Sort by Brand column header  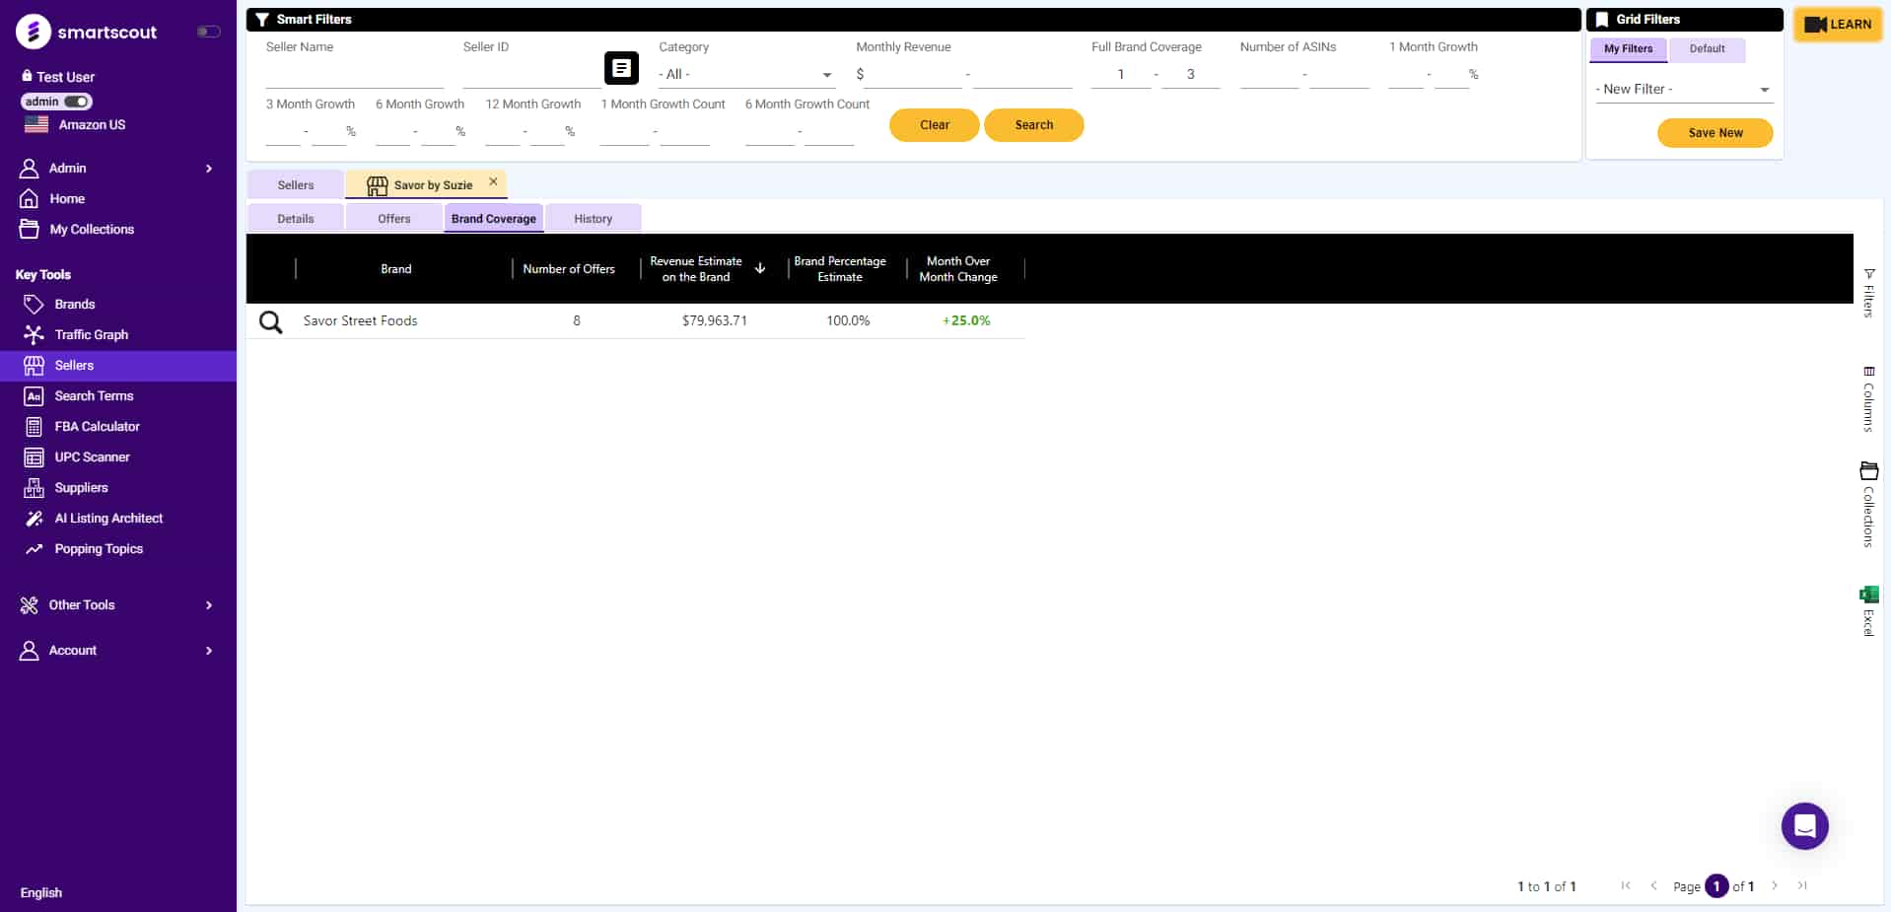click(x=396, y=269)
